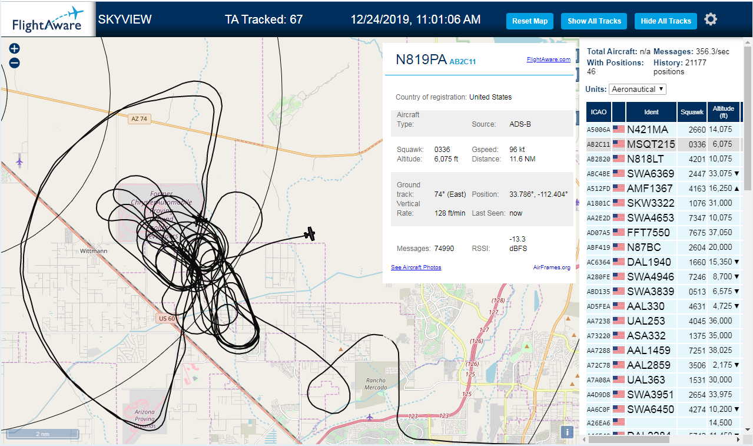Select the N818LT row
The width and height of the screenshot is (753, 446).
point(664,158)
